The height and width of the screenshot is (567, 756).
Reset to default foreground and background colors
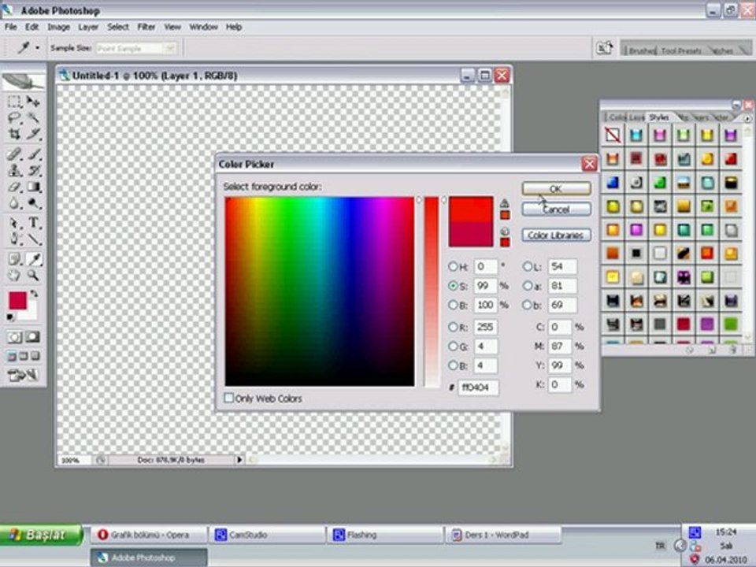coord(10,317)
